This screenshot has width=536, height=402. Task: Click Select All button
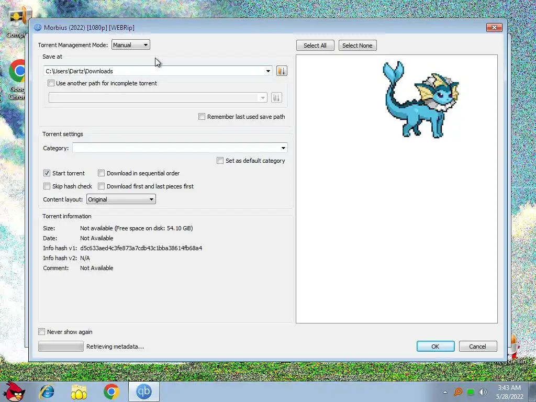tap(315, 46)
